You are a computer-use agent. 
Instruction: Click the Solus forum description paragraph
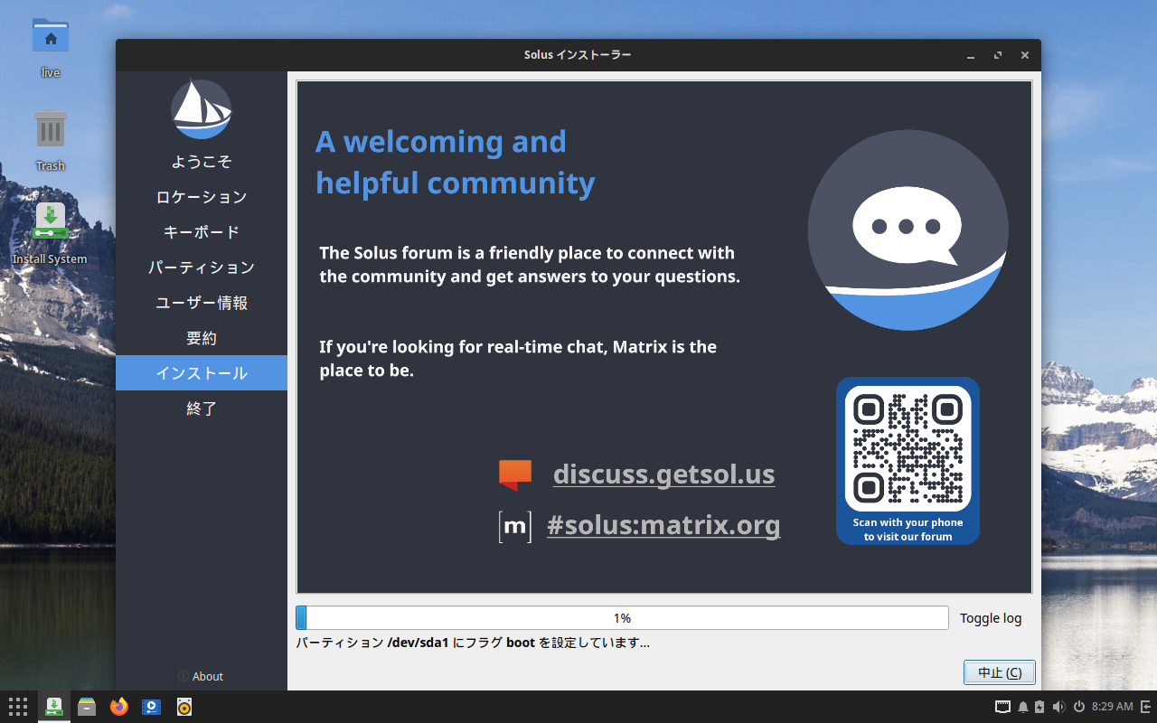[530, 265]
